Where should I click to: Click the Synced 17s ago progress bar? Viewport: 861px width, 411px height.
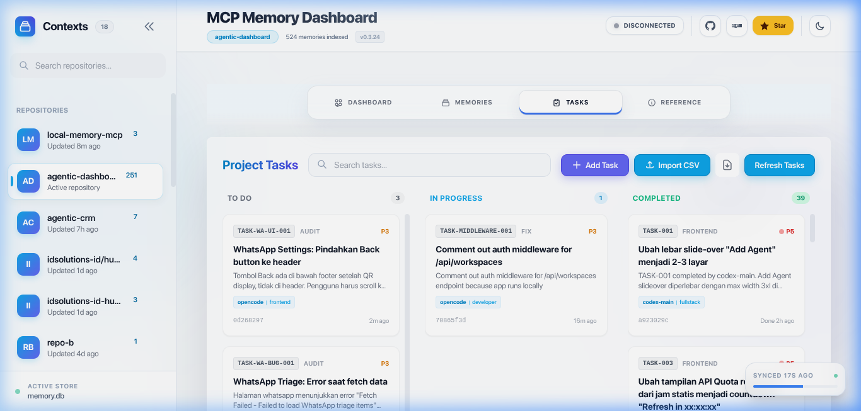point(795,386)
